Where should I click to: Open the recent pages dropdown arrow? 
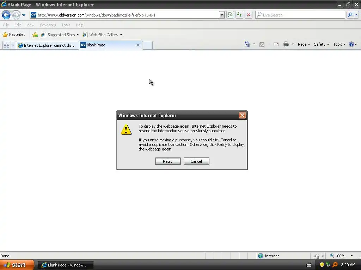click(x=24, y=15)
